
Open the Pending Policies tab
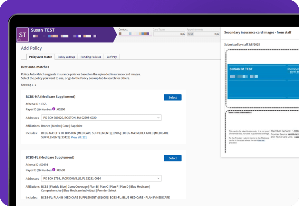[91, 57]
